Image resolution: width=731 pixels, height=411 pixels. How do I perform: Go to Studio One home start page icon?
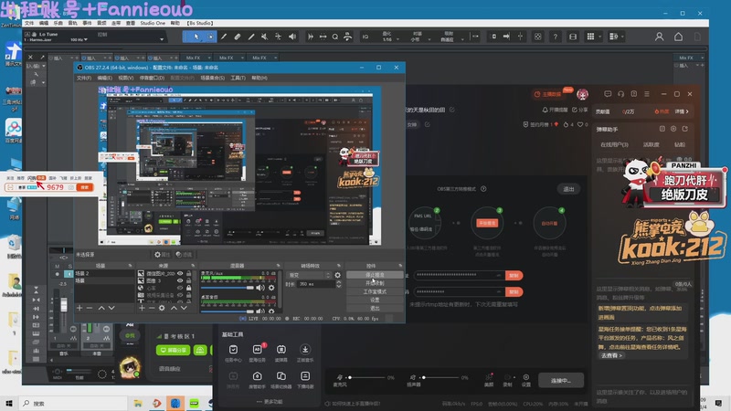coord(678,37)
